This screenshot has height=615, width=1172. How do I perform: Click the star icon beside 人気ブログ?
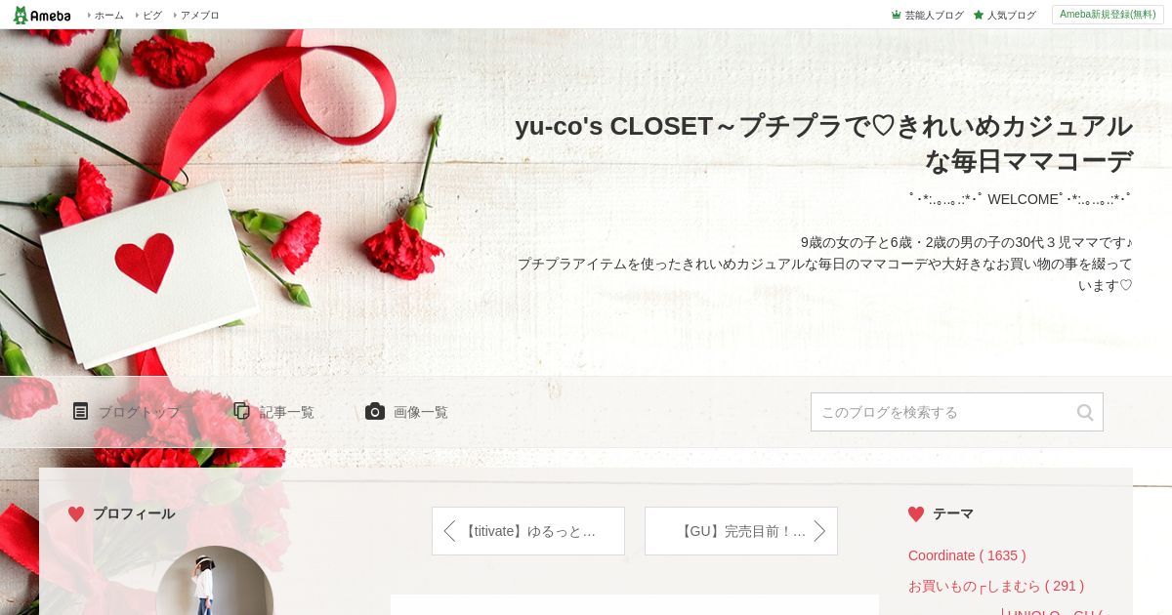point(979,15)
